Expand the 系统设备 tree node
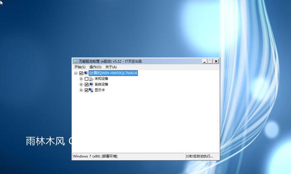291x174 pixels. coord(81,84)
